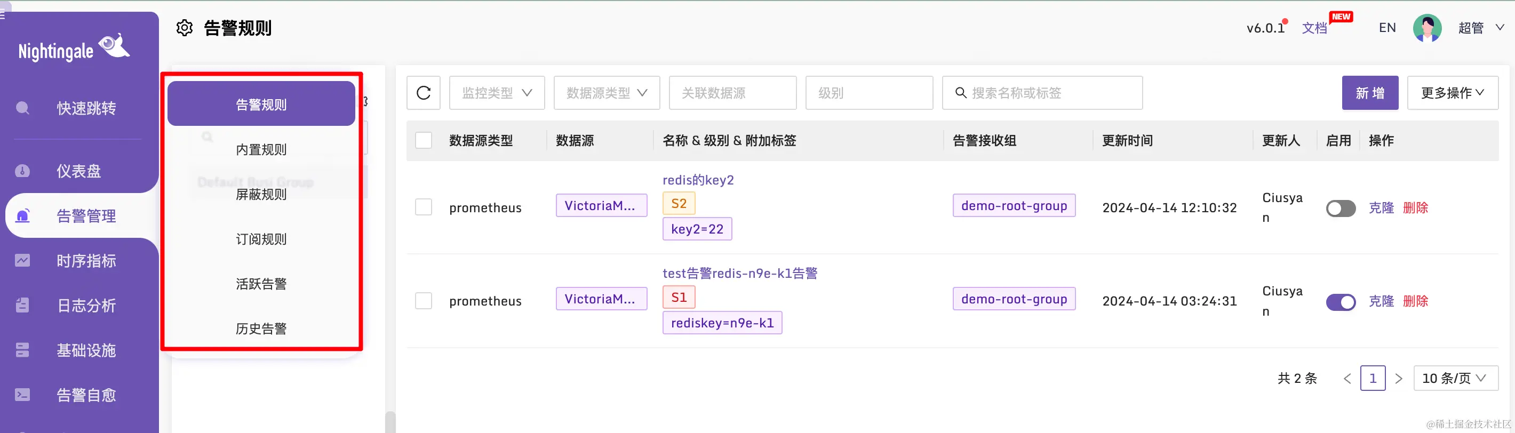Delete the test告警redis-n9e-k1告警 rule
The height and width of the screenshot is (433, 1515).
(1416, 301)
